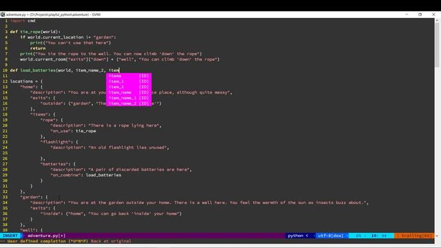Click 'load_batteries' in the def on line 10
Image resolution: width=441 pixels, height=248 pixels.
pos(38,70)
